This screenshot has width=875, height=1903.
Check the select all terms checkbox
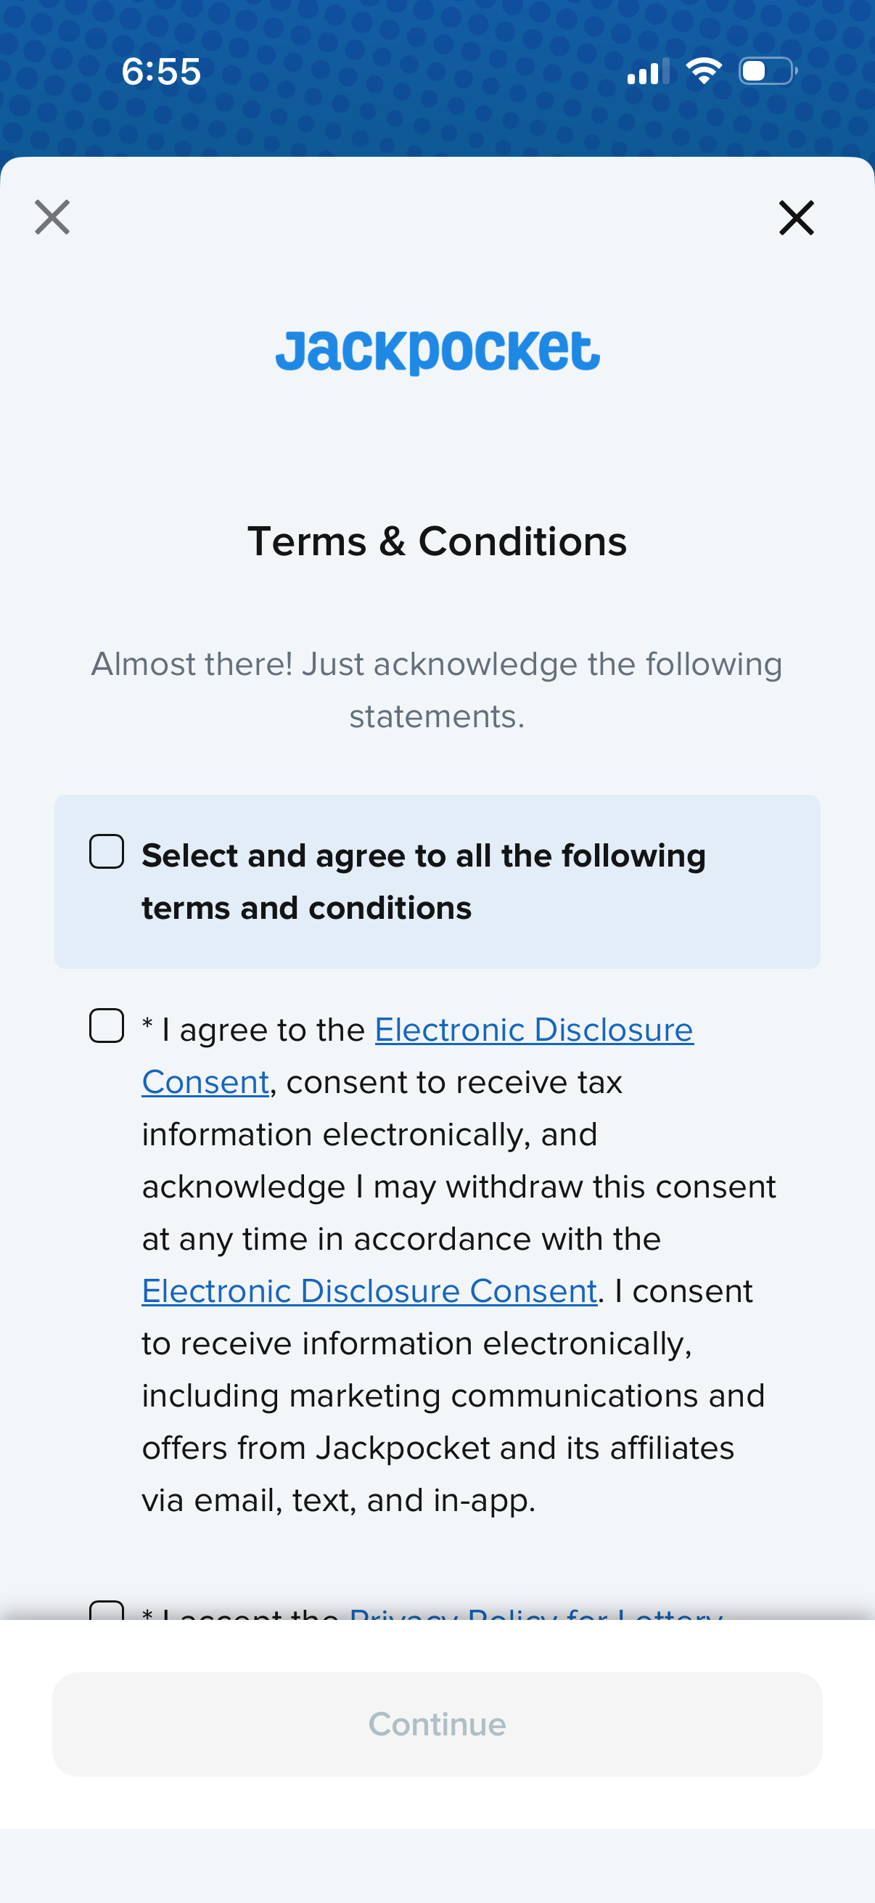point(107,852)
